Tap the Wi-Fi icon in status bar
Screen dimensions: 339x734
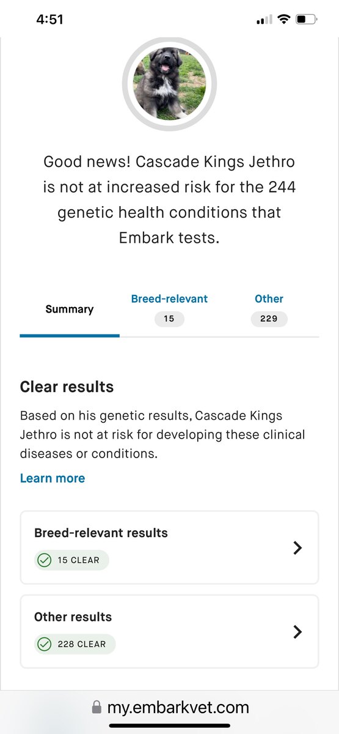point(283,20)
